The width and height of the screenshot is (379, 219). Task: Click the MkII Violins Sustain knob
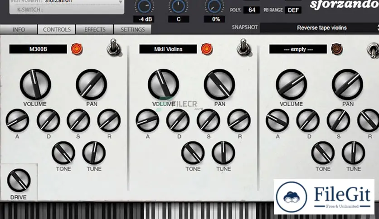click(209, 120)
